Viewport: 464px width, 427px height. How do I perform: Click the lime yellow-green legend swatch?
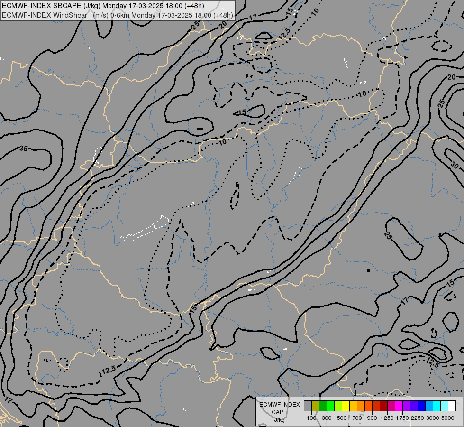[338, 406]
